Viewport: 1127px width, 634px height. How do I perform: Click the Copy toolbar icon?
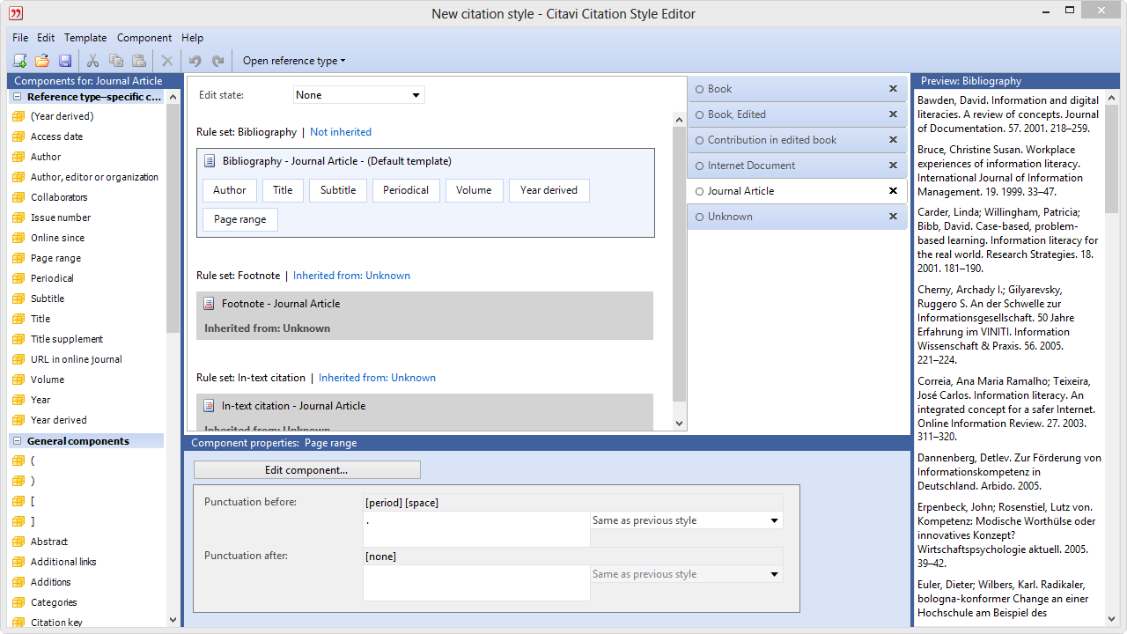[115, 61]
